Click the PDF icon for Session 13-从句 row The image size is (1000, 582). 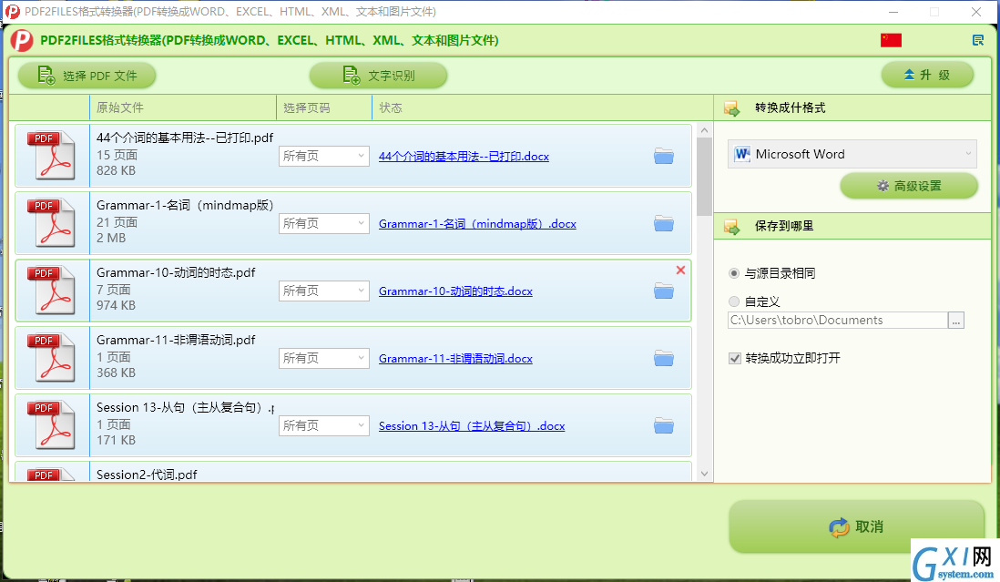tap(51, 426)
